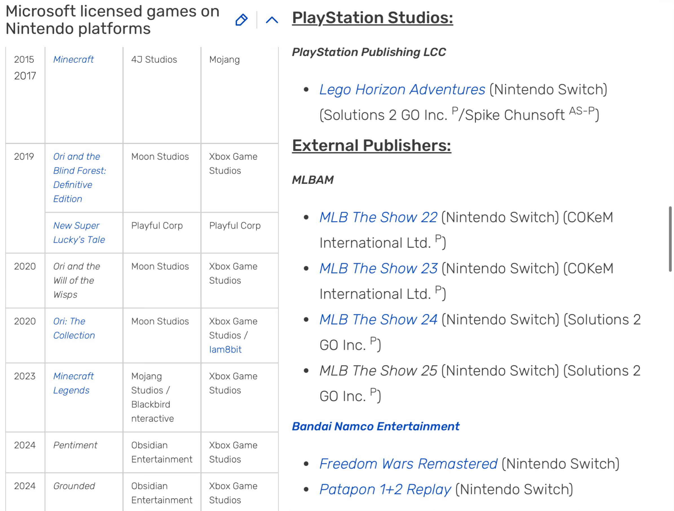Open MLB The Show 23 link
Screen dimensions: 674x511
coord(378,268)
